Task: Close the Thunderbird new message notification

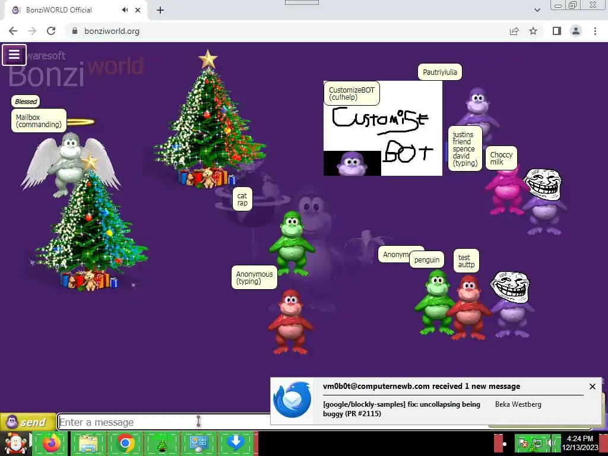Action: click(592, 386)
